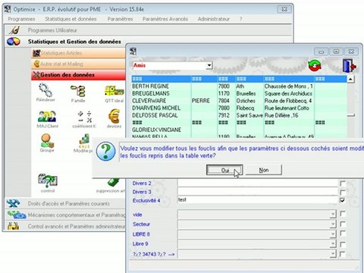Screen dimensions: 364x273
Task: Open the QTT ideal icon
Action: coord(115,91)
